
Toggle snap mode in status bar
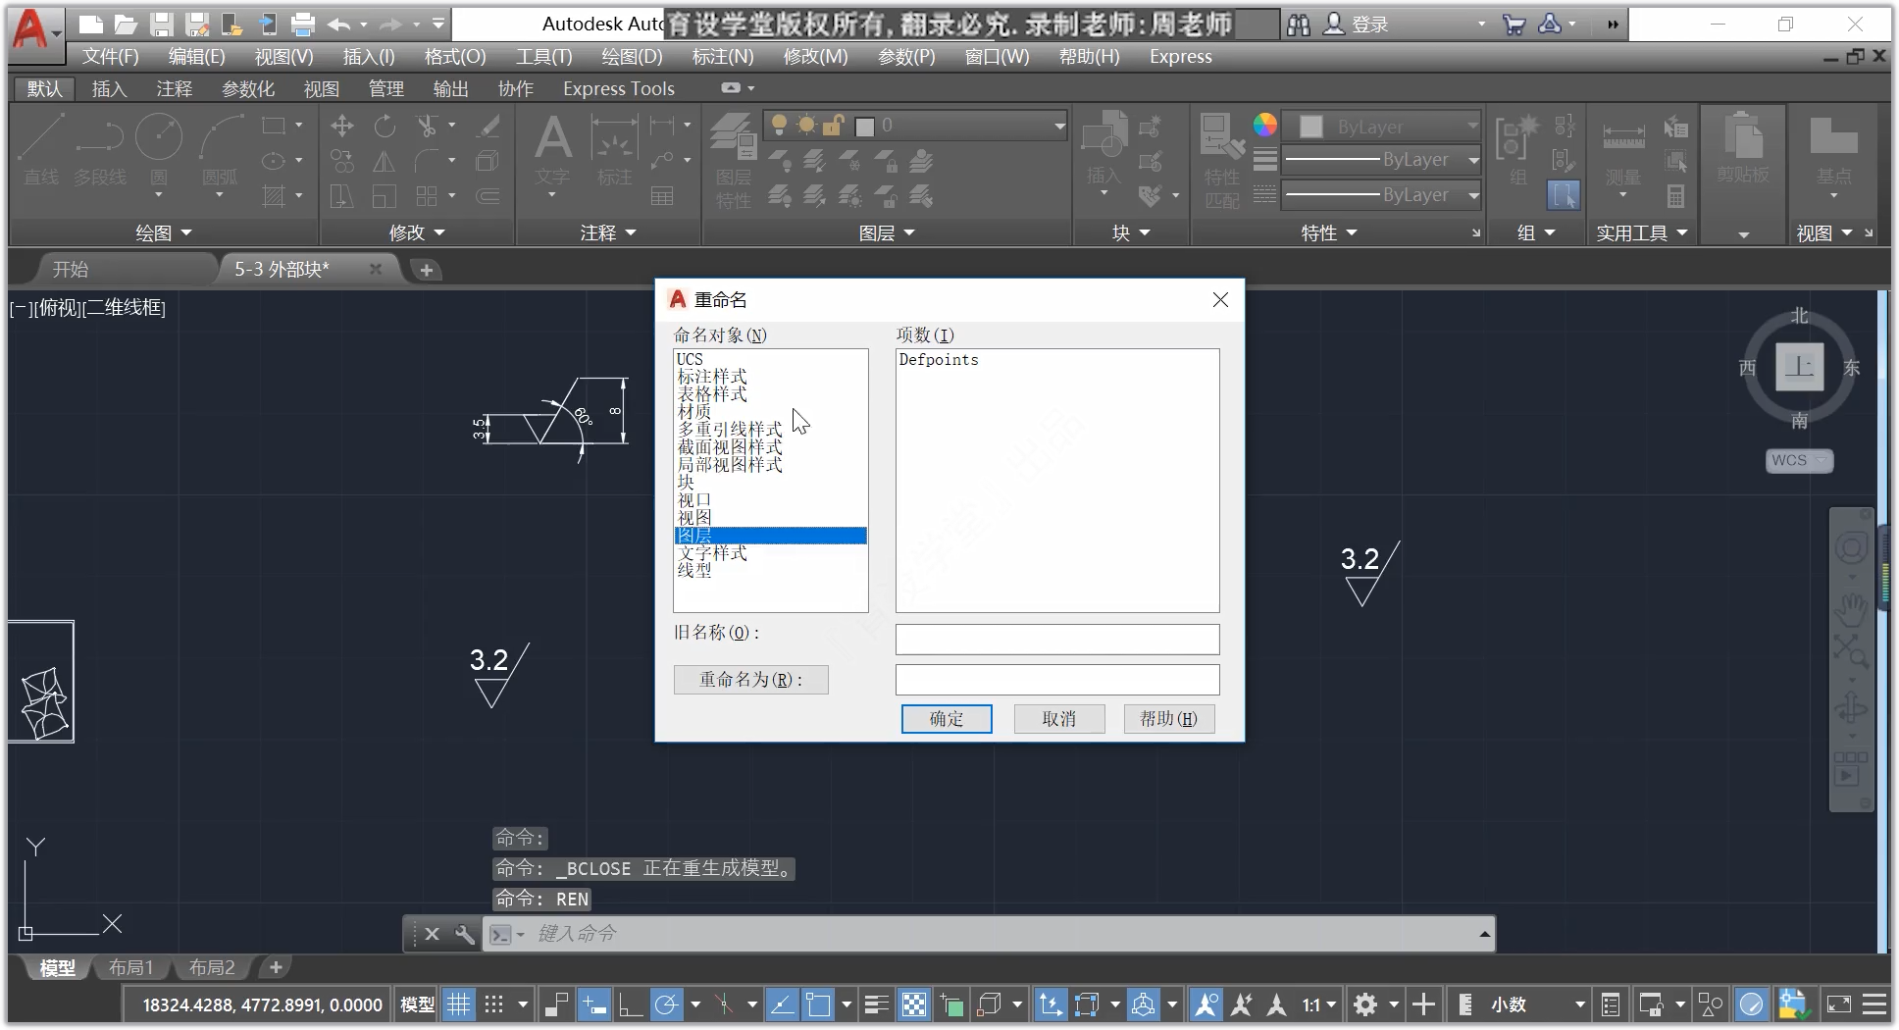tap(493, 1004)
